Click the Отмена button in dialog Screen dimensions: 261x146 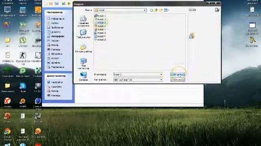click(178, 80)
